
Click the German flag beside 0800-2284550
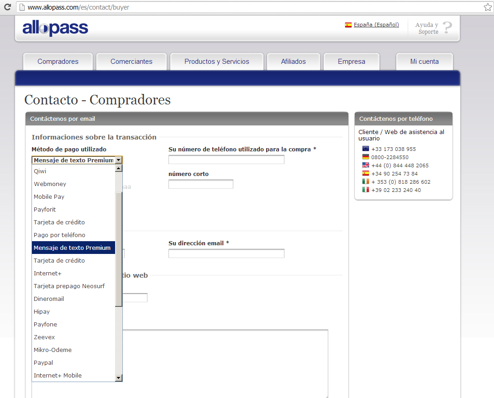pyautogui.click(x=365, y=157)
